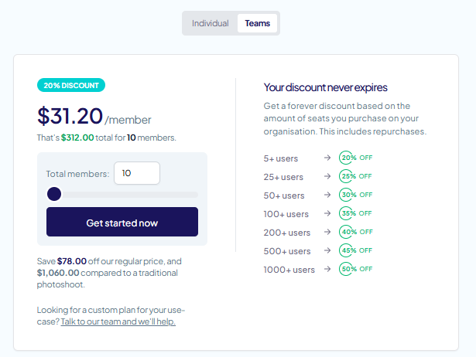The width and height of the screenshot is (476, 357).
Task: Click the 45% OFF circle badge
Action: click(348, 250)
